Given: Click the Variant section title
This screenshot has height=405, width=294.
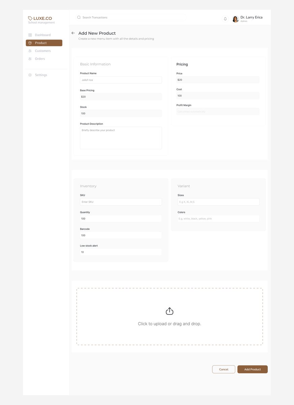Looking at the screenshot, I should point(184,186).
